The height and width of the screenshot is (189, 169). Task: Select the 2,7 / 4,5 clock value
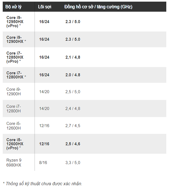tap(73, 126)
